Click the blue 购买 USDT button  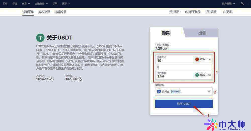point(184,104)
